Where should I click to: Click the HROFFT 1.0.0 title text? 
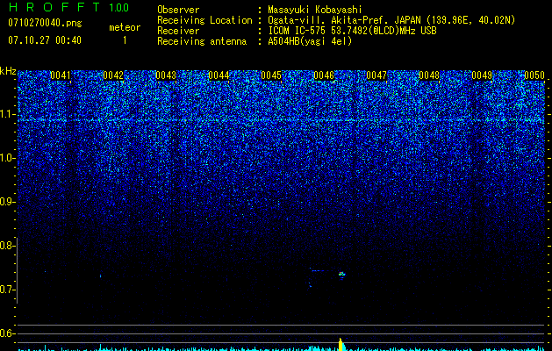tap(68, 7)
